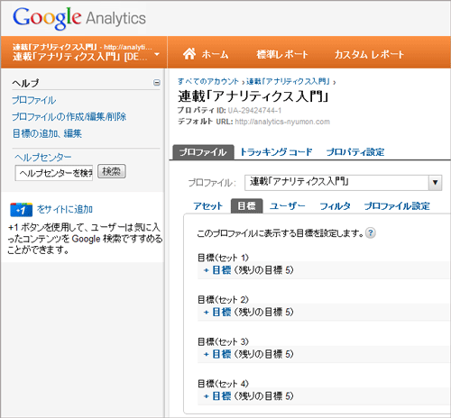Go to ホーム in the navigation
This screenshot has width=451, height=418.
click(x=215, y=55)
